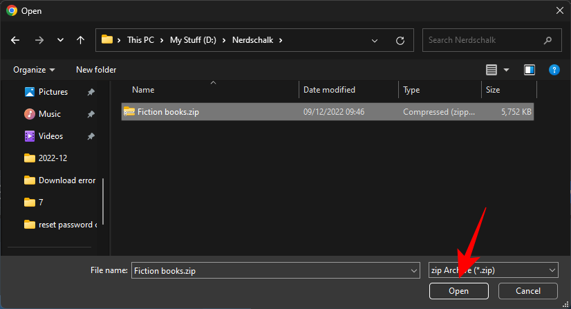Open the Organize menu
Screen dimensions: 571x309
pos(33,70)
